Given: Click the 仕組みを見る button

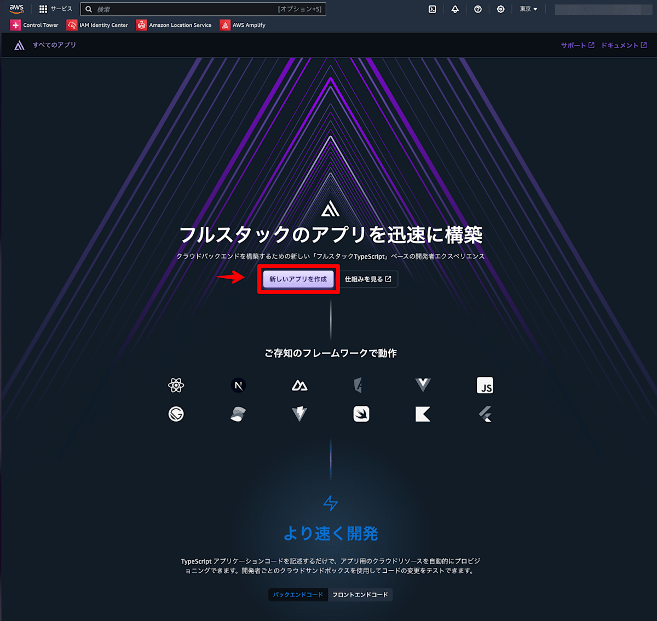Looking at the screenshot, I should (368, 279).
